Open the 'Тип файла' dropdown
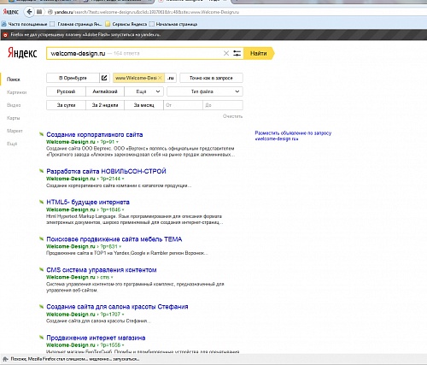The image size is (427, 365). 205,91
